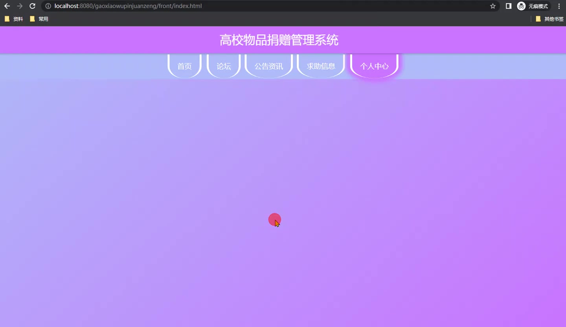Viewport: 566px width, 327px height.
Task: Open the 公告资讯 section
Action: pos(269,66)
